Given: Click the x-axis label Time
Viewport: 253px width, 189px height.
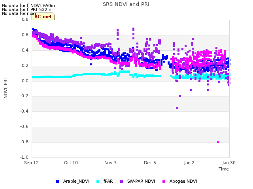Looking at the screenshot, I should point(224,169).
